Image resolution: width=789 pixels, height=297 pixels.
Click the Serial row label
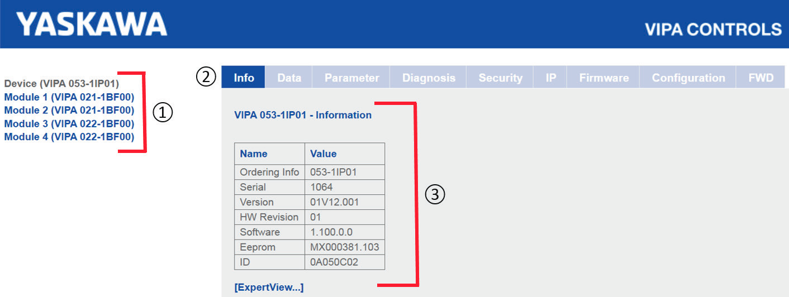point(253,187)
